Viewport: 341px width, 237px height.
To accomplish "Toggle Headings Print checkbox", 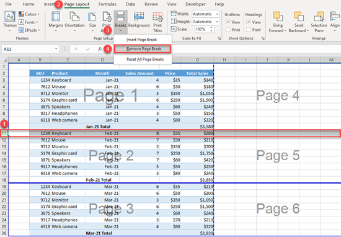I will [x=249, y=29].
